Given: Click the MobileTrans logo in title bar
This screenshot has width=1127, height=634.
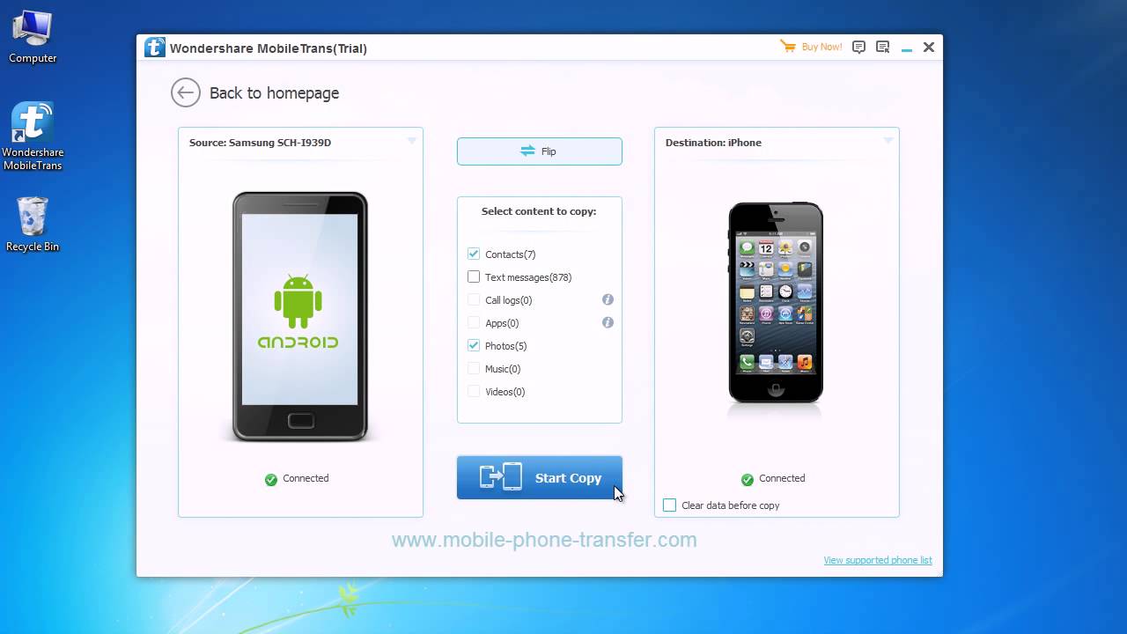Looking at the screenshot, I should coord(155,48).
